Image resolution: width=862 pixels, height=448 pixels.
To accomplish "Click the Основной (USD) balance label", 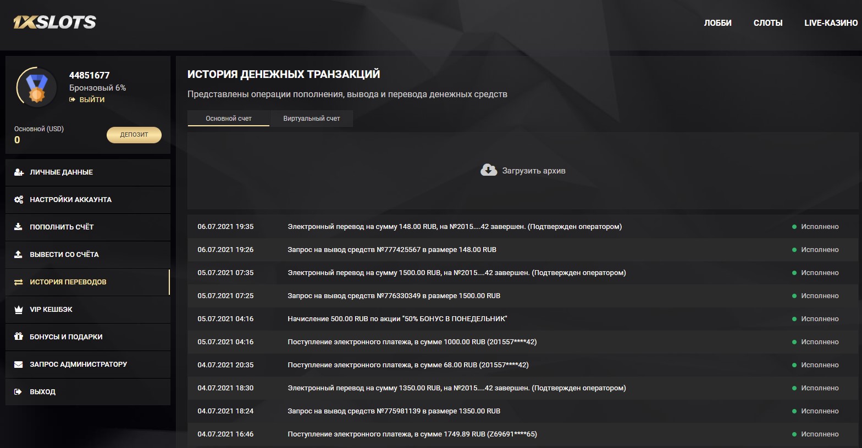I will click(39, 129).
